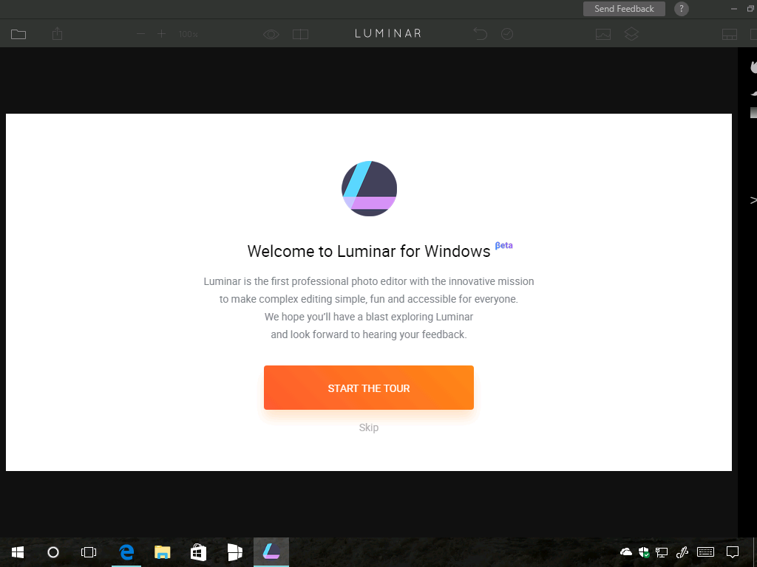Click the network tray icon

[662, 552]
